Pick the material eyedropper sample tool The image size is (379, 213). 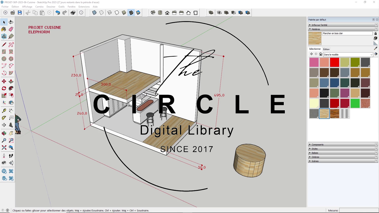(376, 48)
